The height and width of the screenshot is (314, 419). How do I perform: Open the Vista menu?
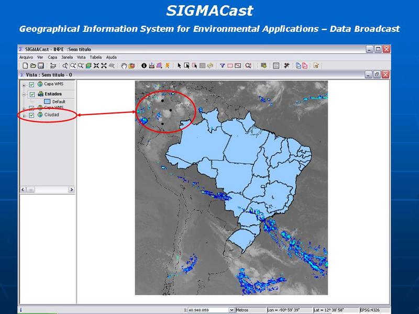[x=81, y=57]
